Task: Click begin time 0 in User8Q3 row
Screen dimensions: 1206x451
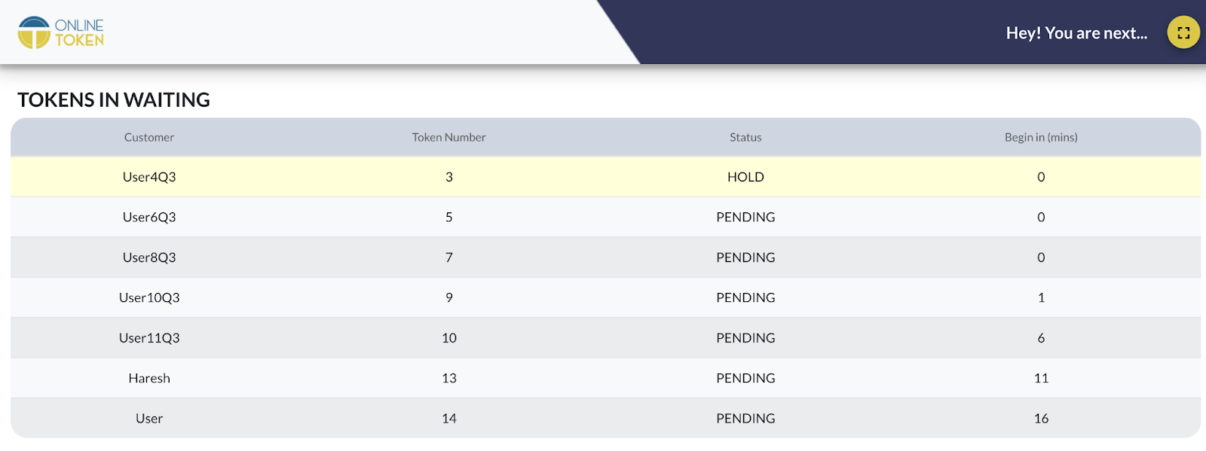Action: coord(1041,257)
